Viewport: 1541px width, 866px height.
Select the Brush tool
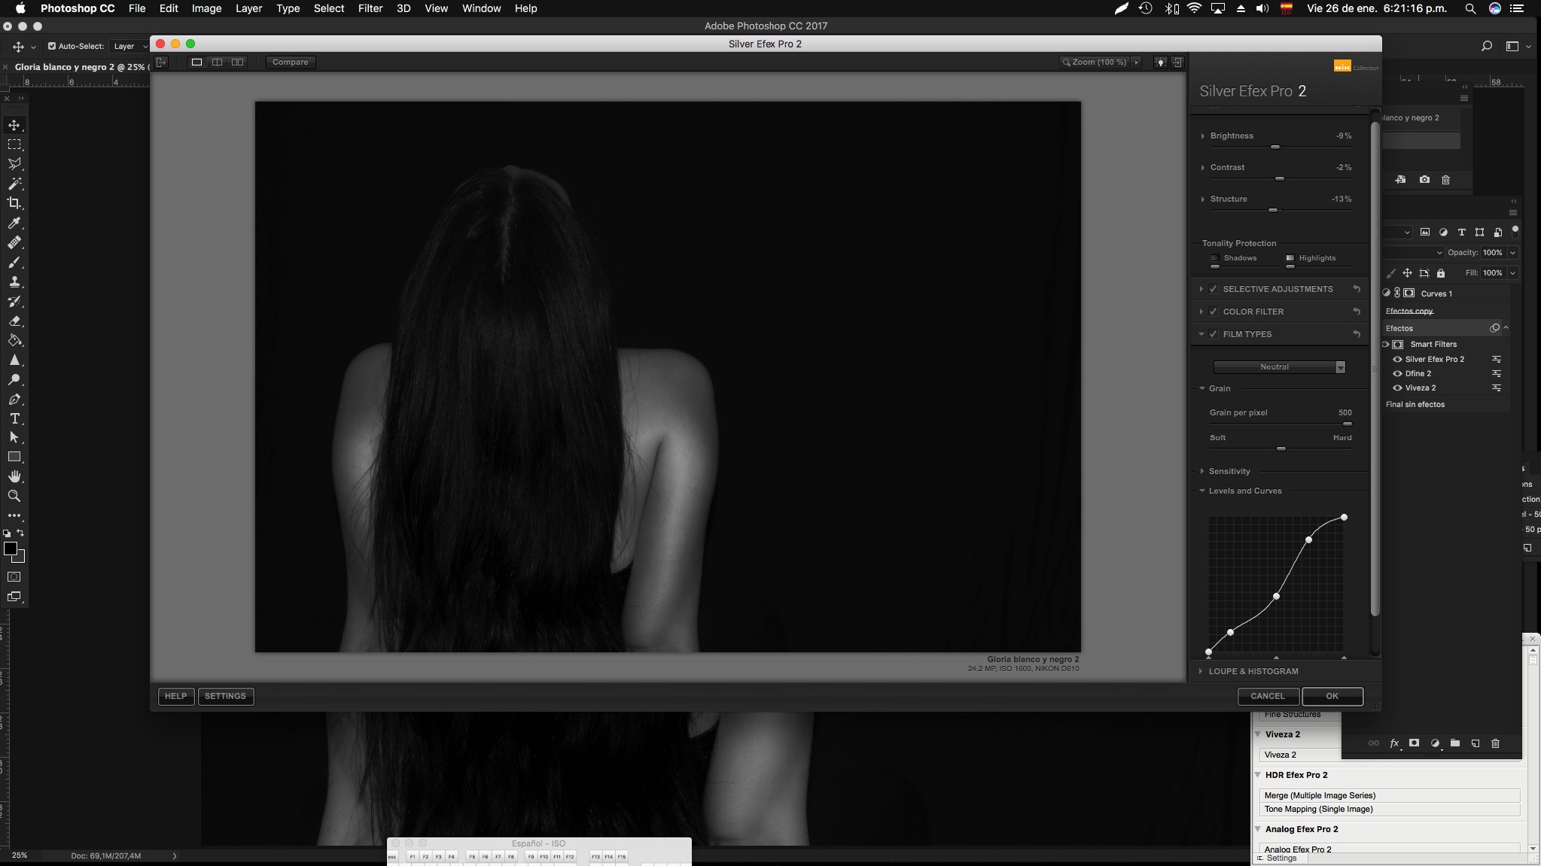tap(14, 262)
